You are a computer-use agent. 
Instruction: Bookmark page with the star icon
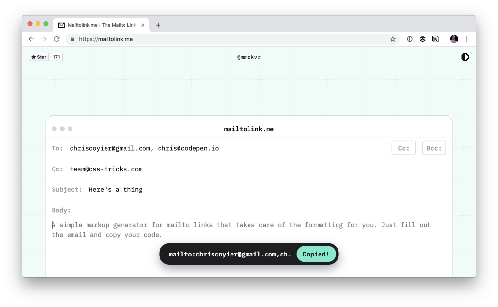pos(393,39)
